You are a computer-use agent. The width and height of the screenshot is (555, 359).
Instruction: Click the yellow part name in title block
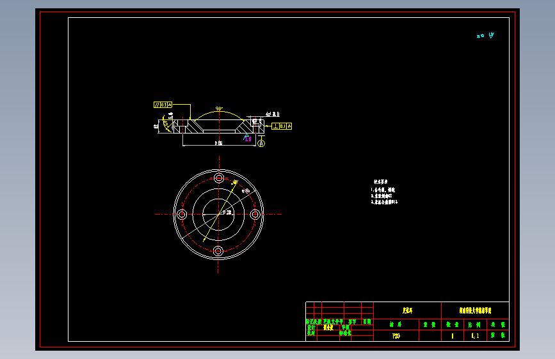407,310
